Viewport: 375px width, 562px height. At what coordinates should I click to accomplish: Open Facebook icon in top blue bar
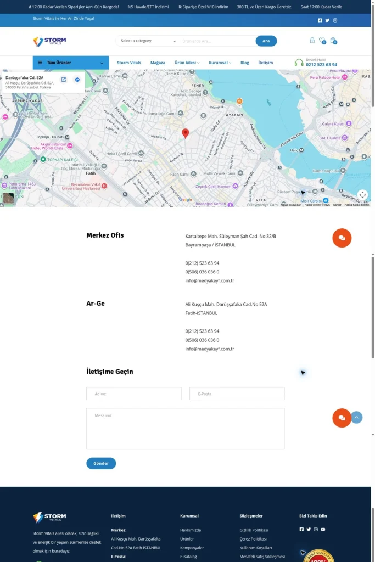pyautogui.click(x=320, y=20)
